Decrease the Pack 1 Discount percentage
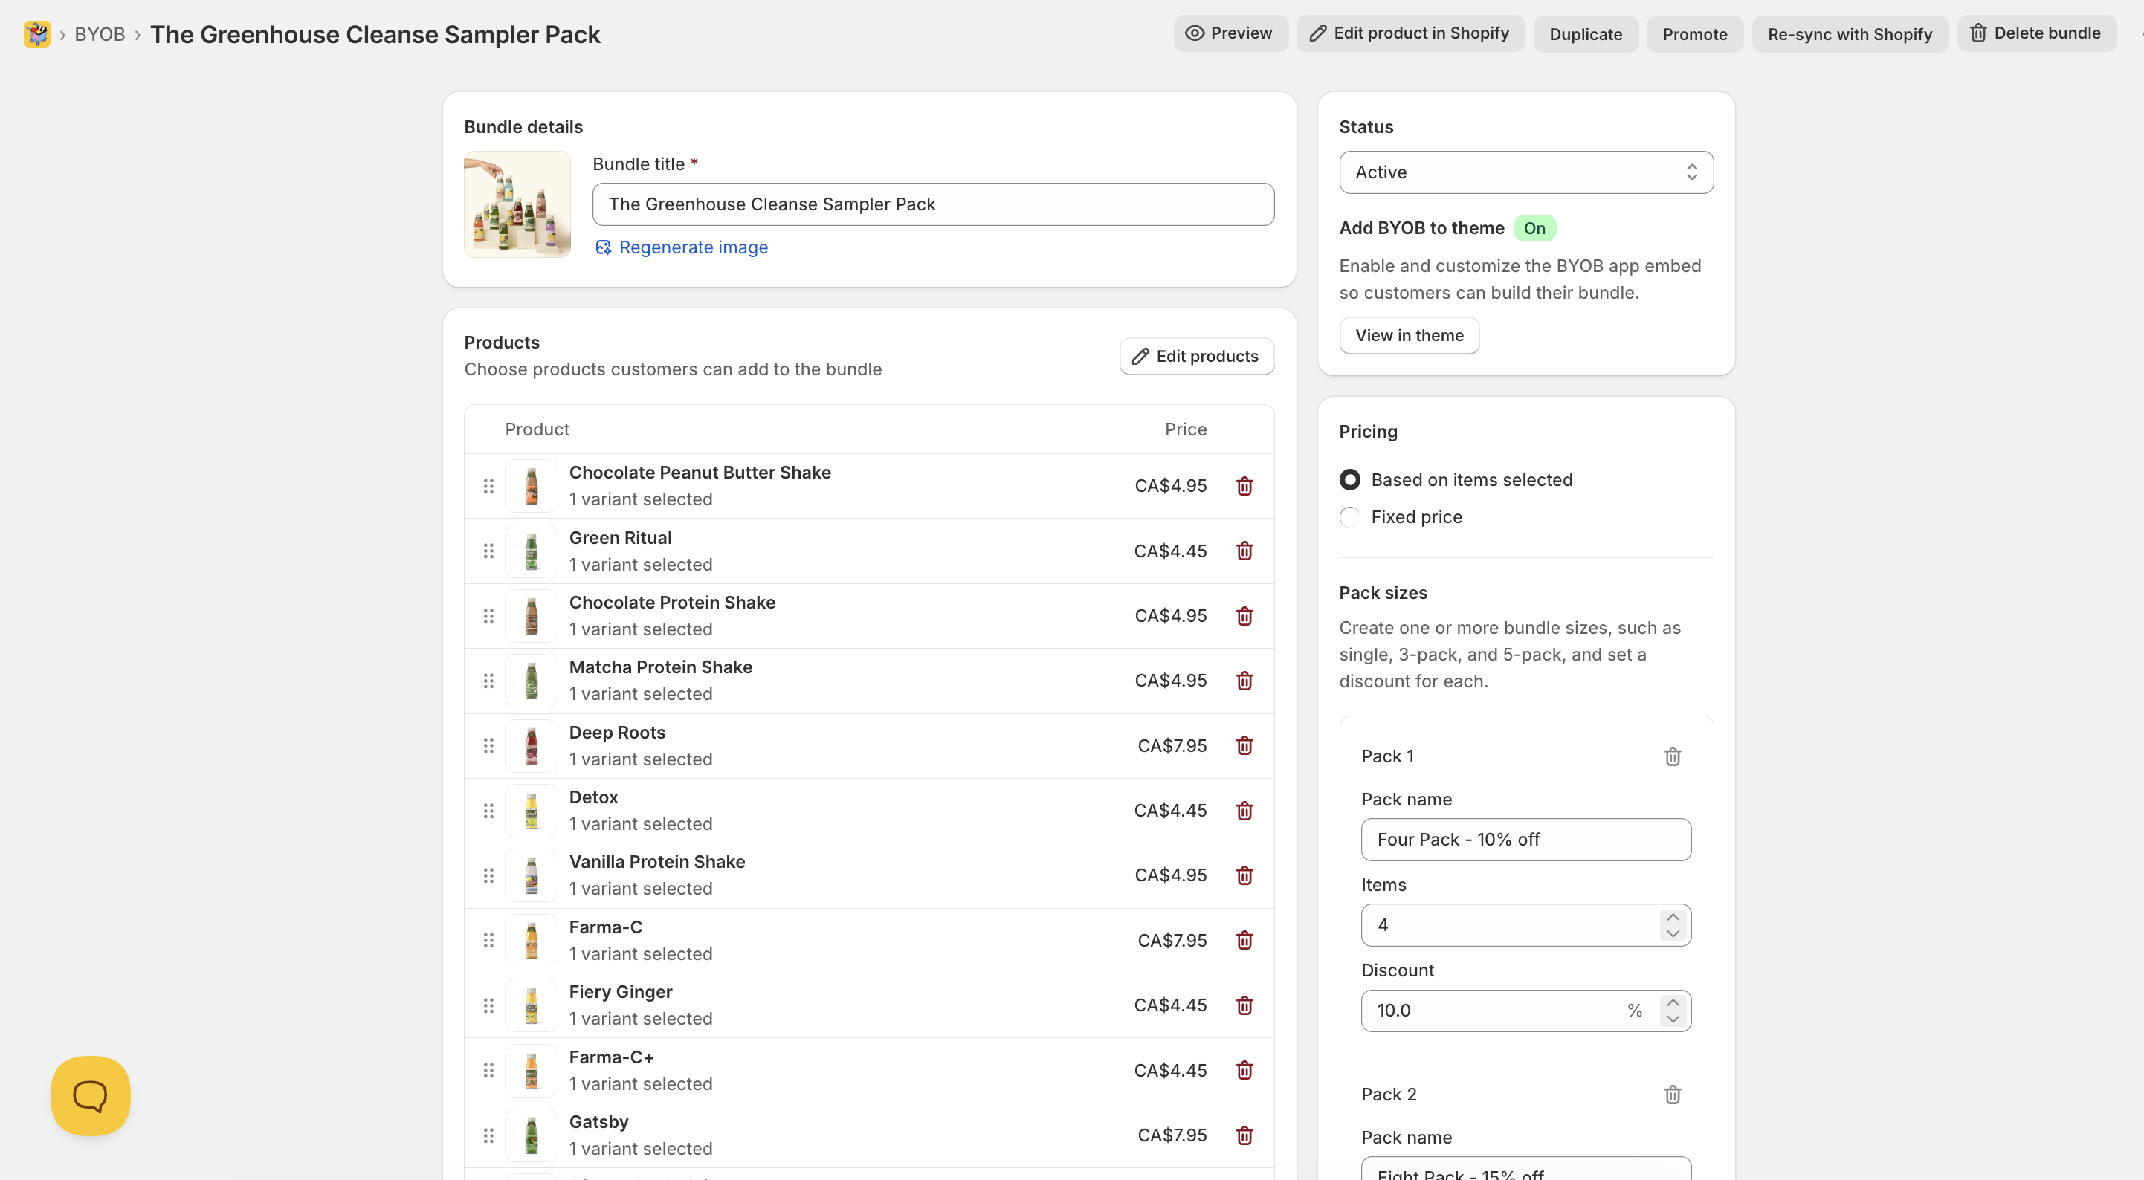This screenshot has height=1180, width=2144. pos(1672,1019)
